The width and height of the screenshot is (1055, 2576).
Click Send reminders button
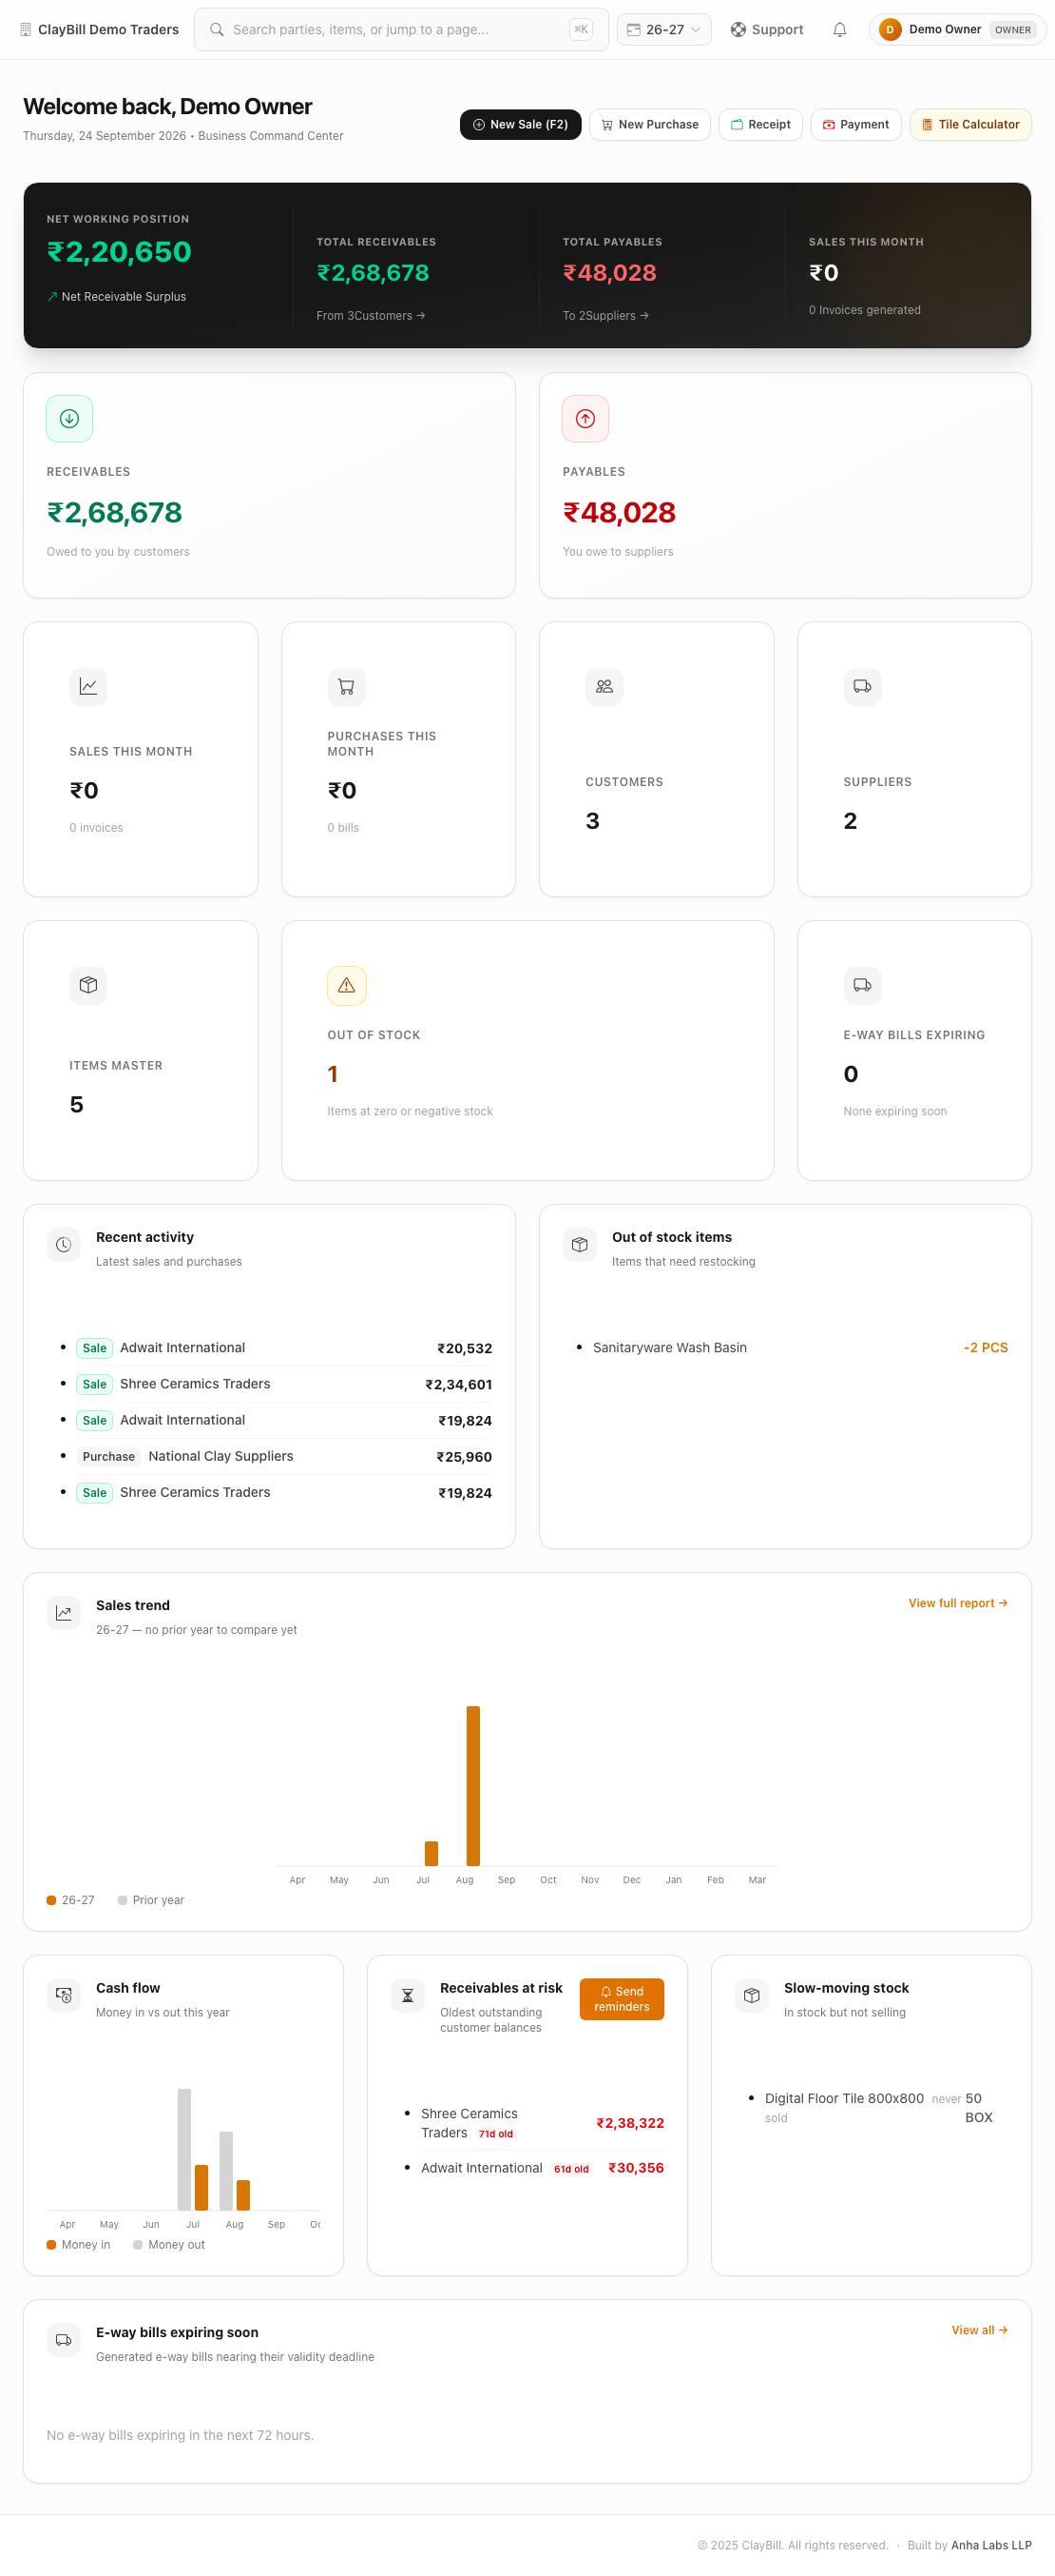[622, 1999]
